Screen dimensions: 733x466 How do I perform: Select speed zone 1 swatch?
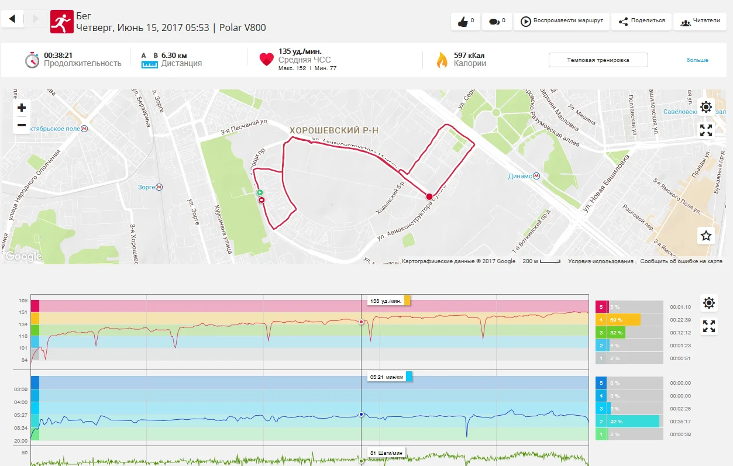[x=601, y=434]
